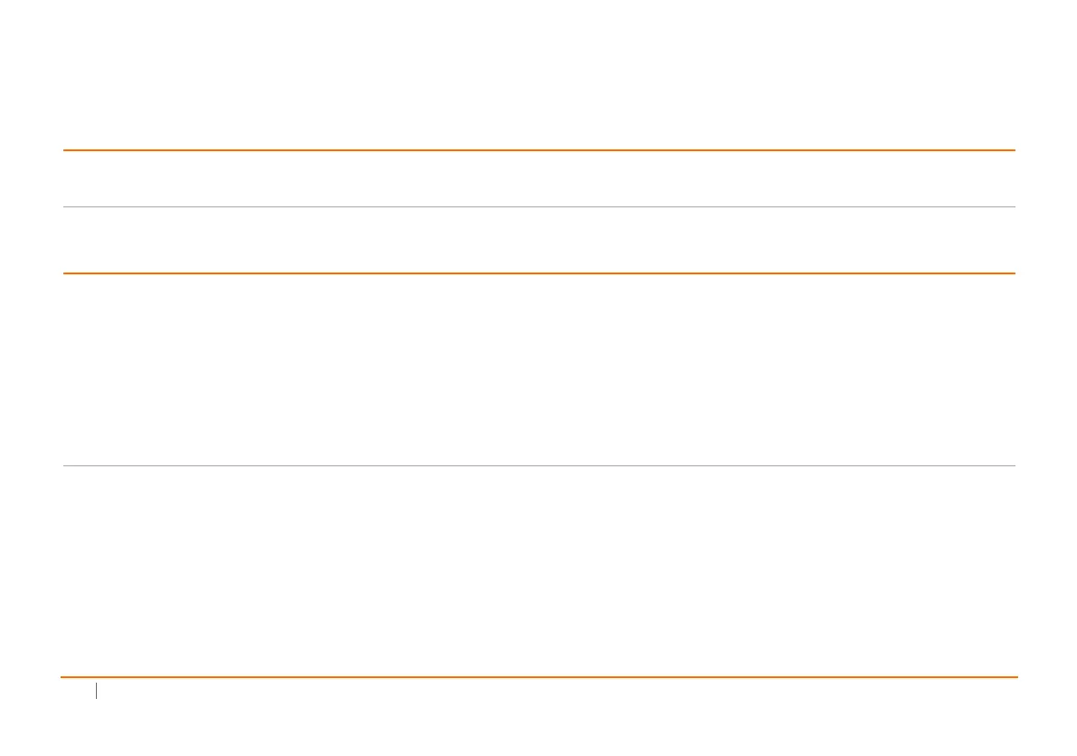The width and height of the screenshot is (1077, 756).
Task: Click the footer space right of the vertical divider
Action: [543, 692]
